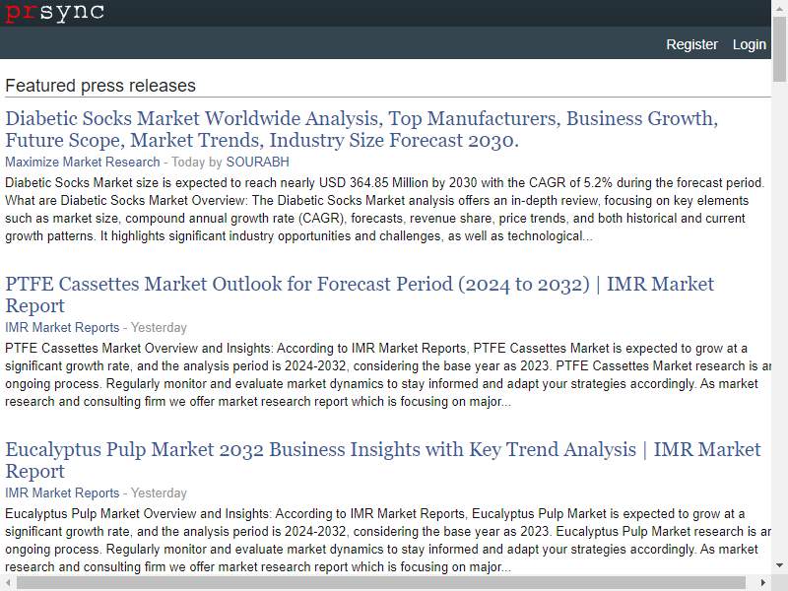This screenshot has width=788, height=591.
Task: Open author SOURABH's profile link
Action: coord(258,162)
